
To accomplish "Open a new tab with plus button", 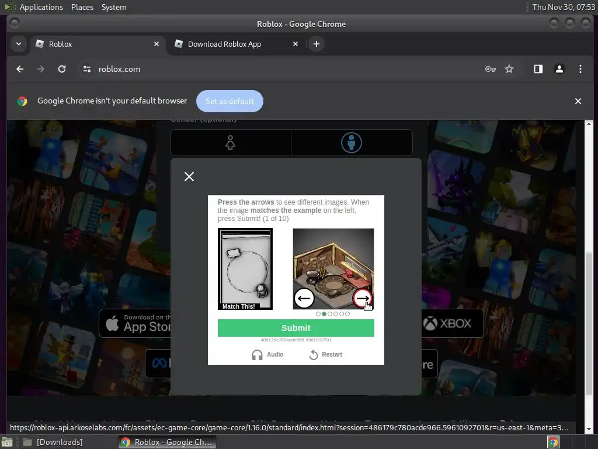I will tap(316, 44).
